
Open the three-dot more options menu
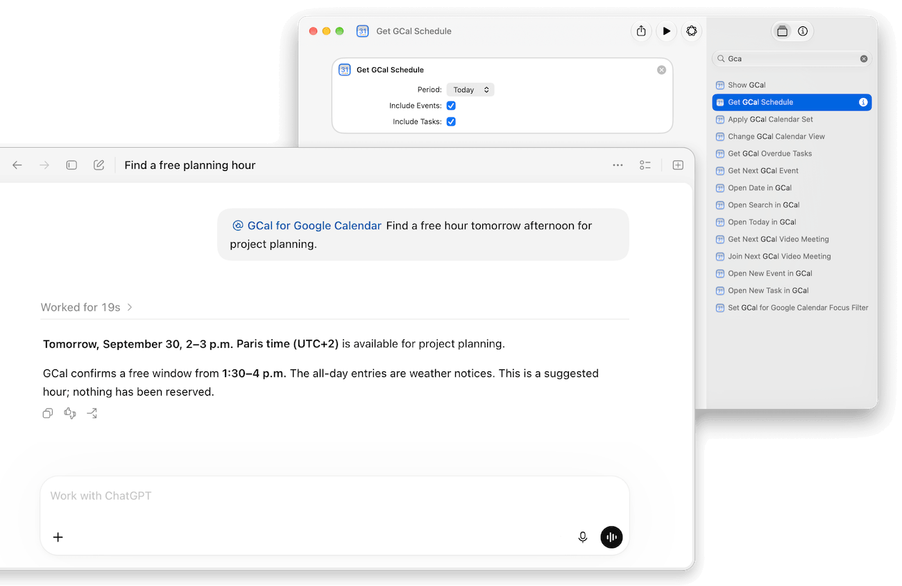618,165
